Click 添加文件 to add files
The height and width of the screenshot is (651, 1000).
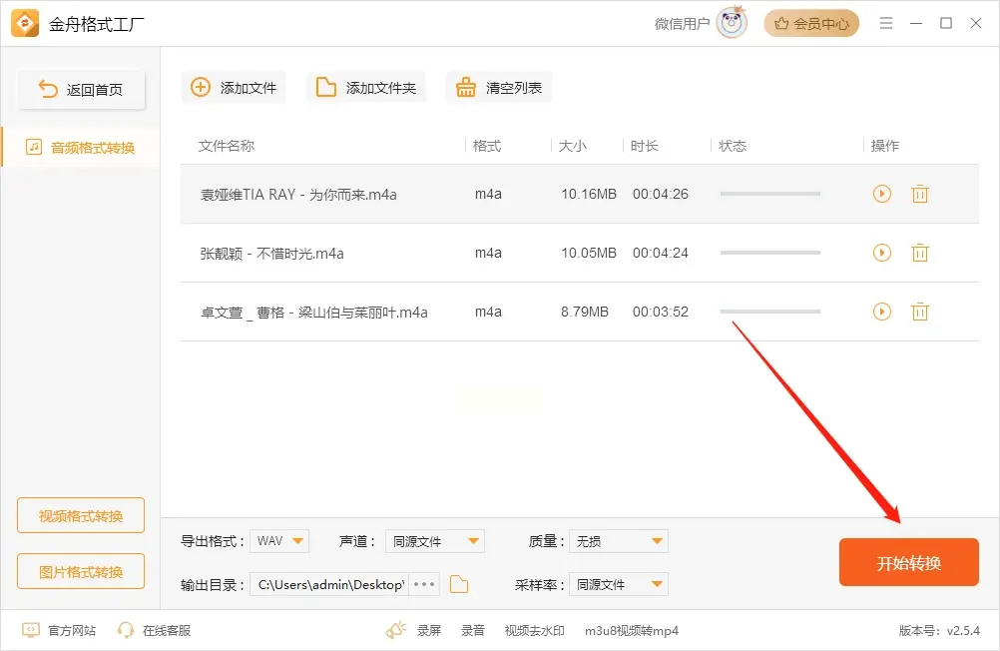(x=234, y=88)
